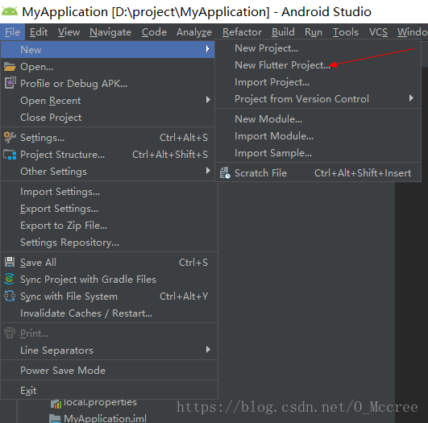Screen dimensions: 428x423
Task: Click the Open folder icon
Action: click(10, 67)
